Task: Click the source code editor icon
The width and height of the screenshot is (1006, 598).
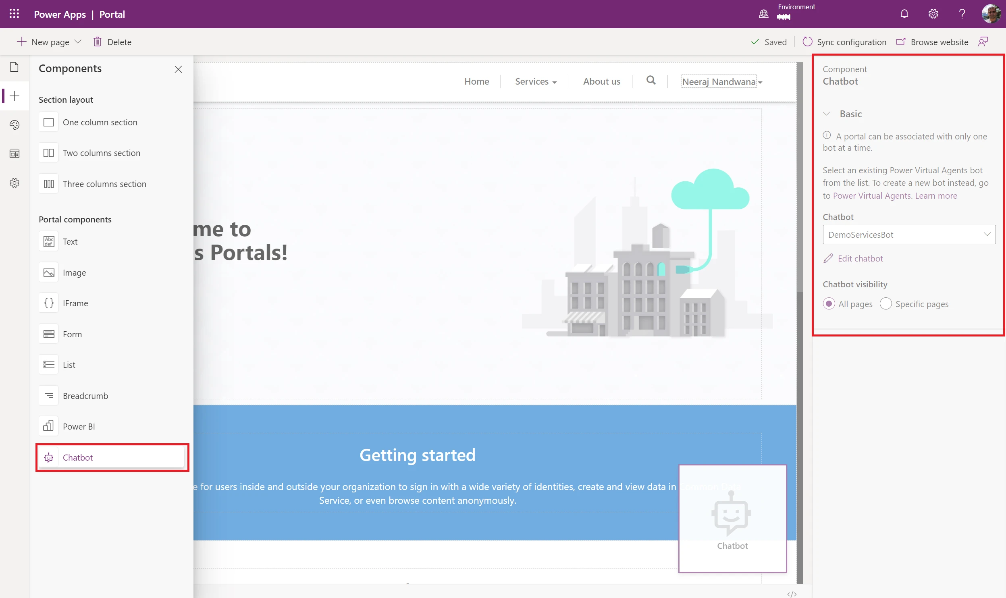Action: (x=792, y=594)
